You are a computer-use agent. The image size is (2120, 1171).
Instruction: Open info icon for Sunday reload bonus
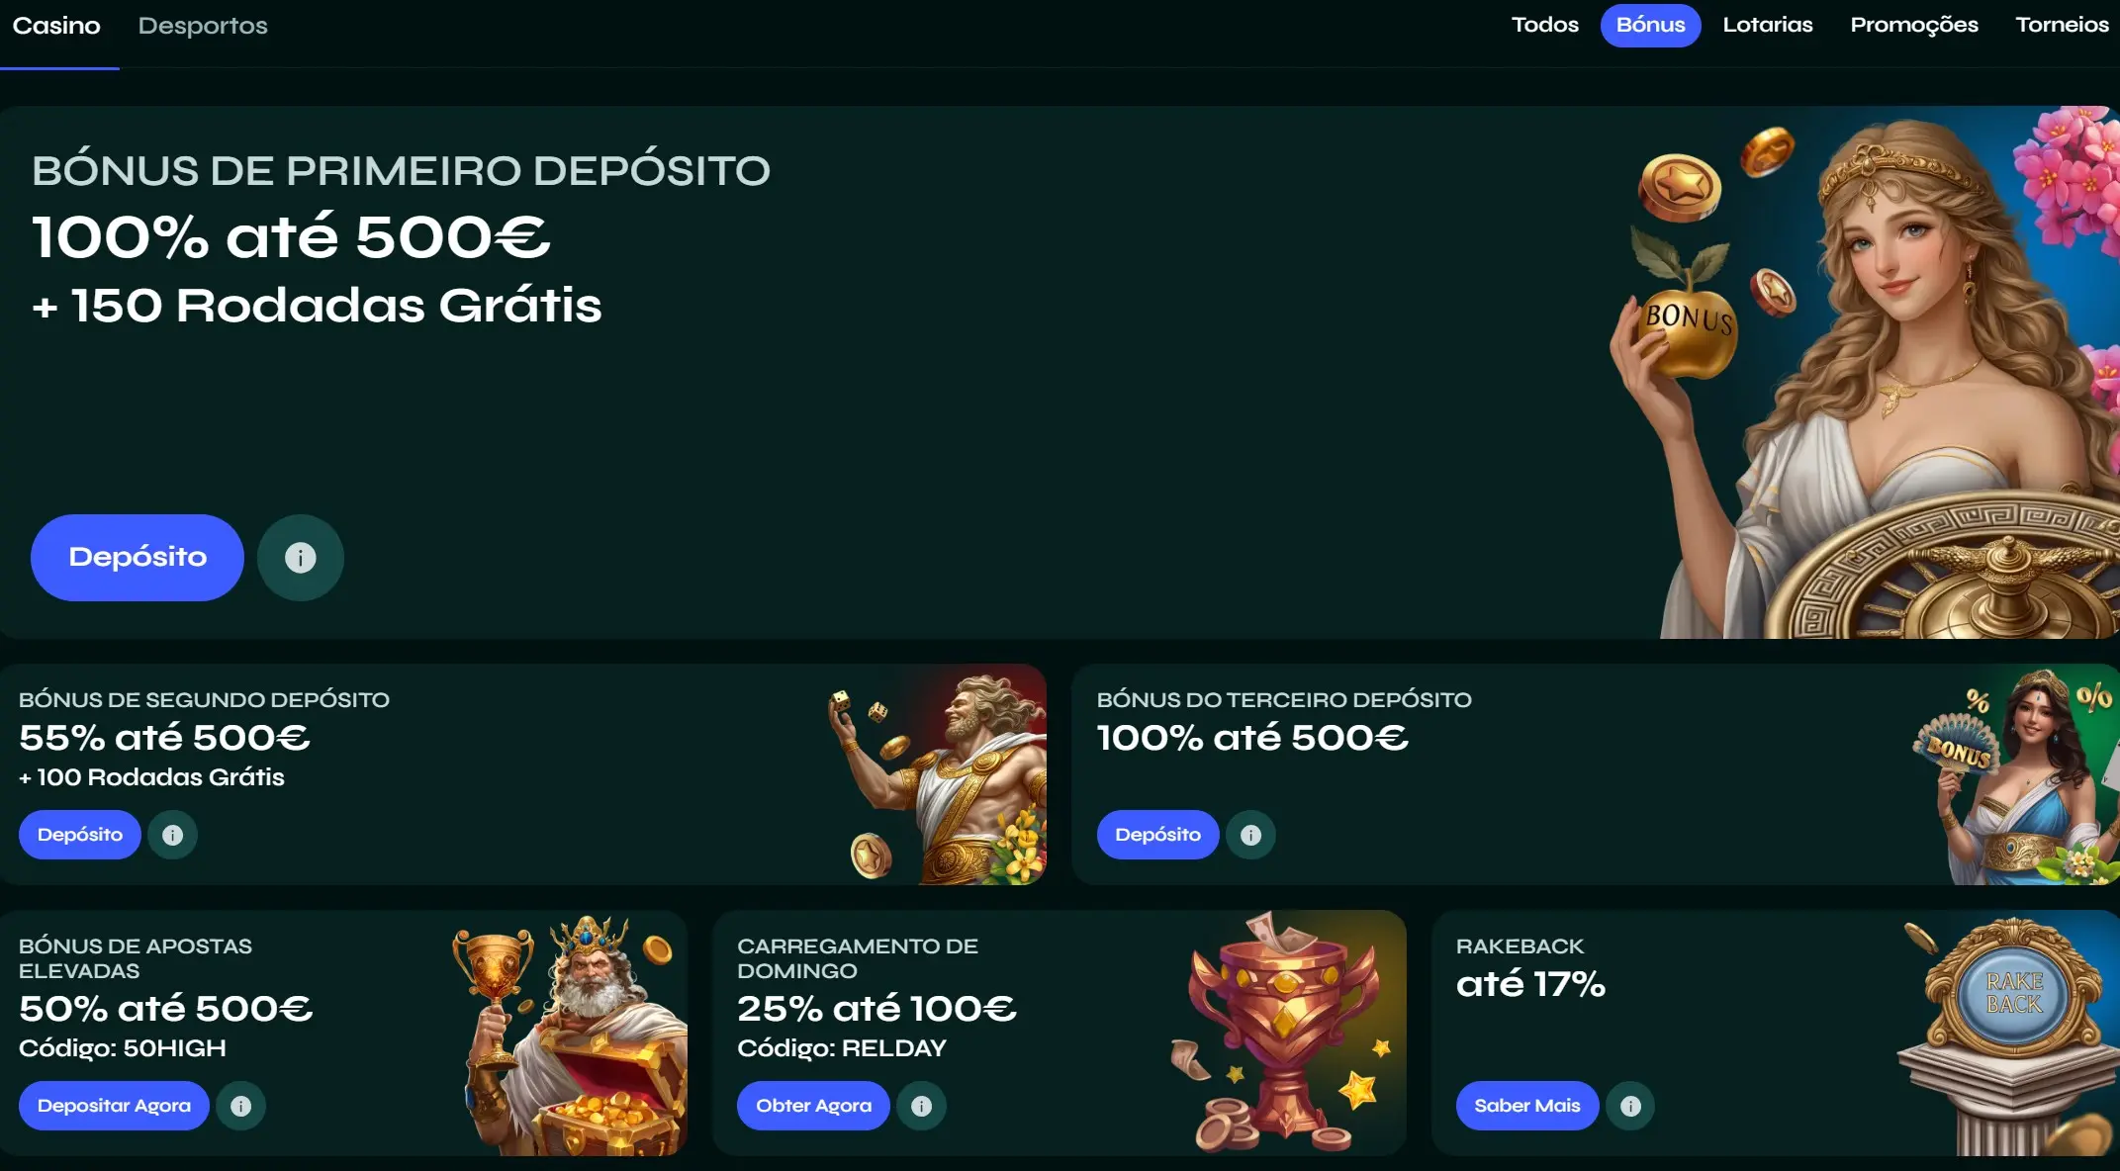coord(922,1106)
